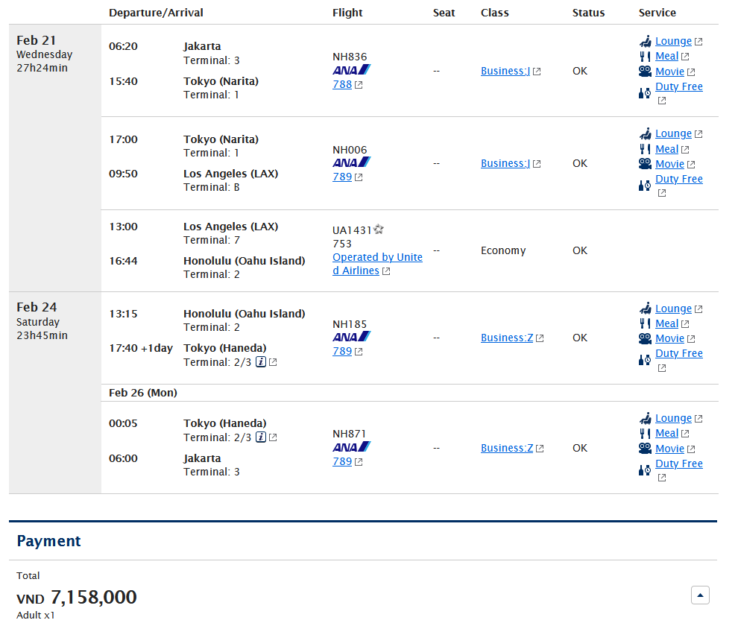
Task: Click the Star Alliance icon beside UA1431
Action: coord(379,230)
